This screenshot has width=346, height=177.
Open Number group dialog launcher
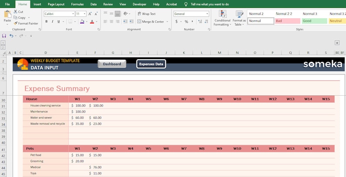pos(209,29)
